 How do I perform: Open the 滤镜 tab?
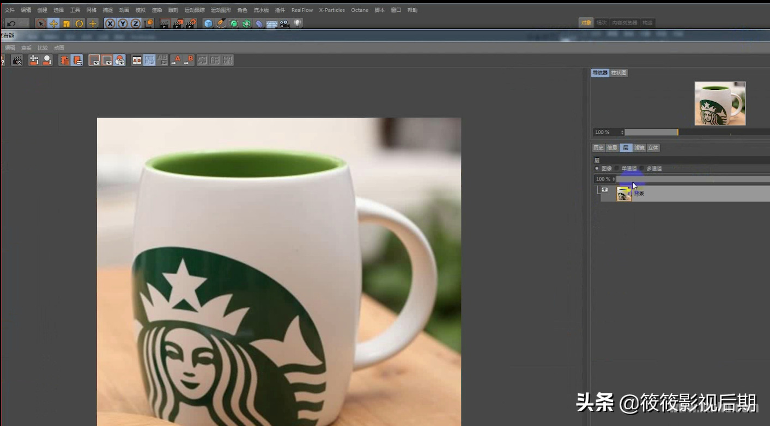pyautogui.click(x=640, y=147)
